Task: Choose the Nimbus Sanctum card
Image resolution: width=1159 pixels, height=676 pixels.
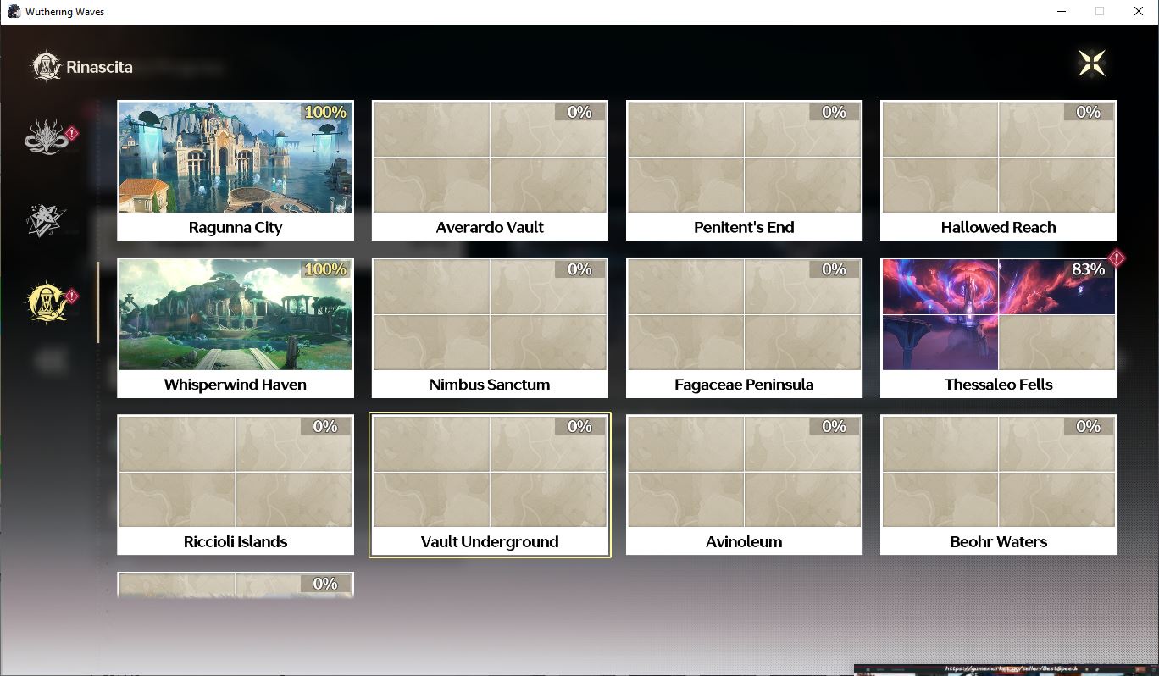Action: (490, 328)
